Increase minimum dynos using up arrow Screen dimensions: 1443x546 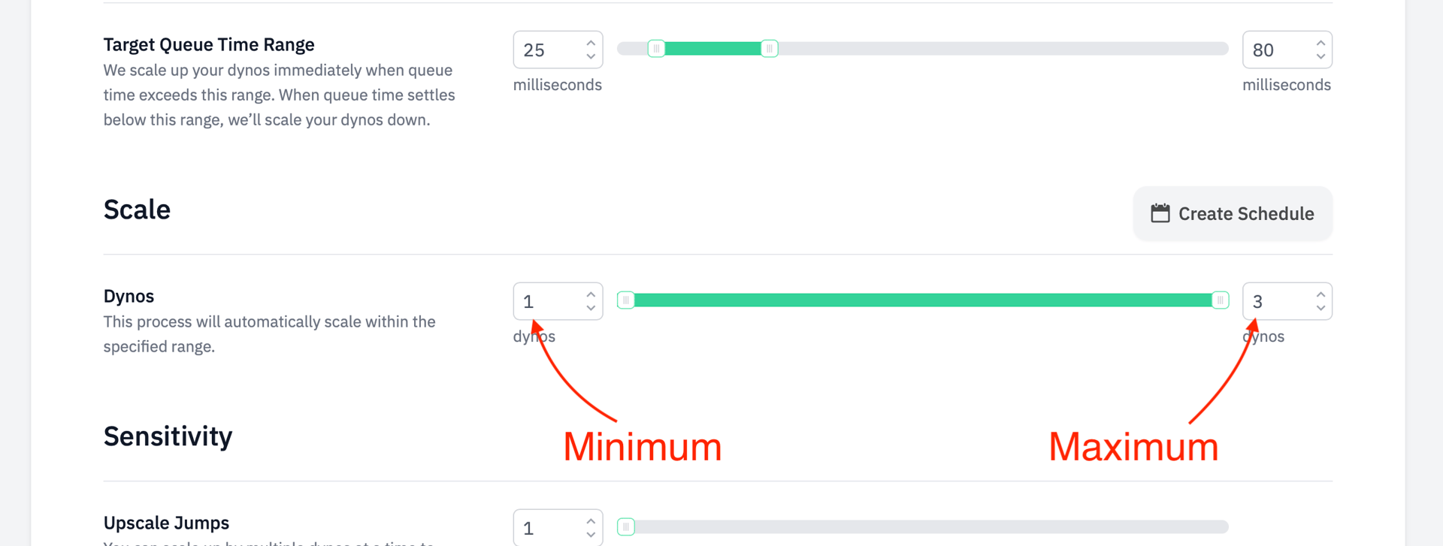pos(591,294)
